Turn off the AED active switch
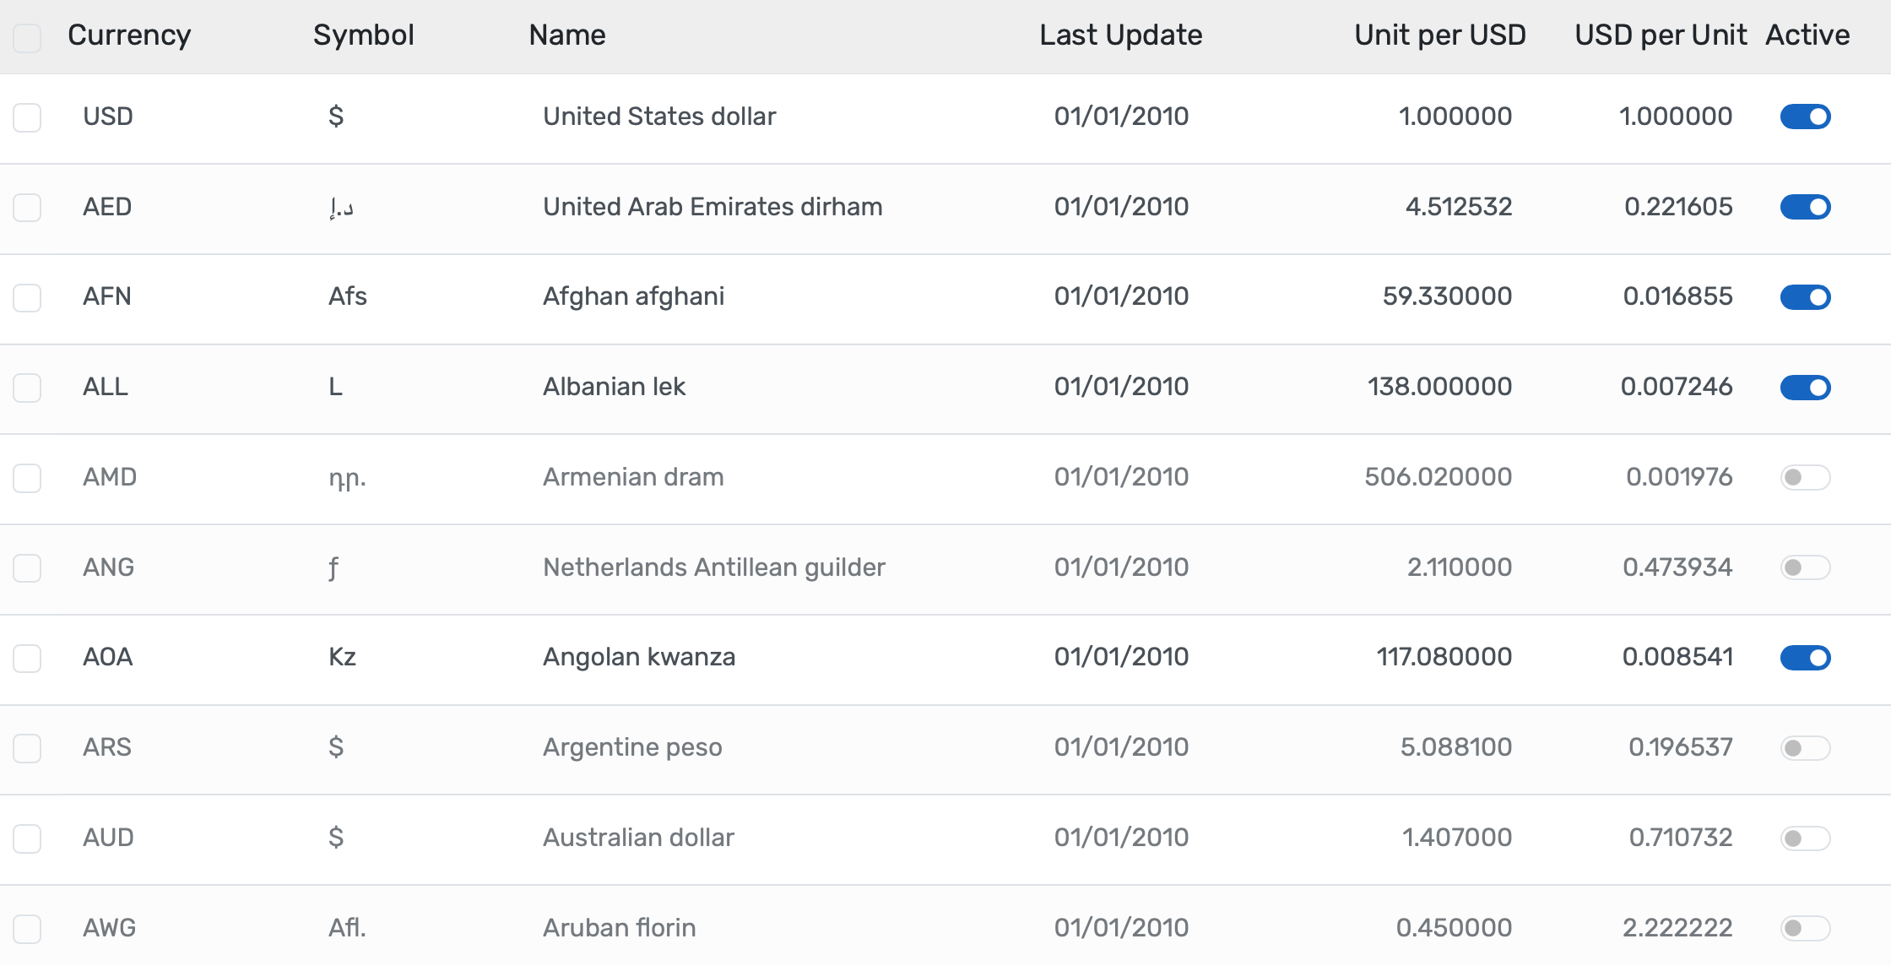The width and height of the screenshot is (1891, 966). pyautogui.click(x=1805, y=206)
